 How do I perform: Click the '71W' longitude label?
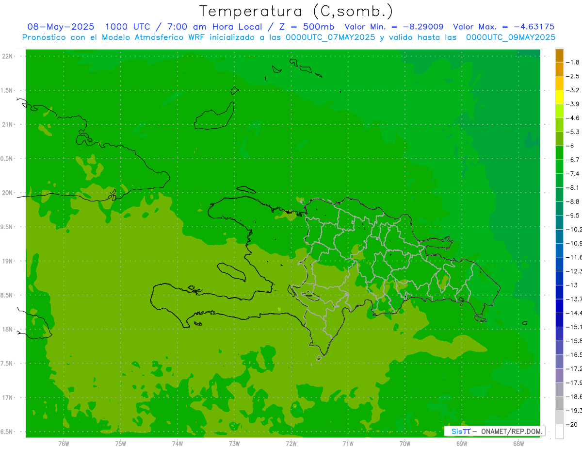348,444
